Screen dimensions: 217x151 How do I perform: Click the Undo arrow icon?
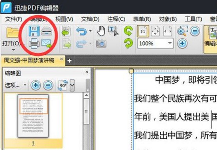click(81, 31)
